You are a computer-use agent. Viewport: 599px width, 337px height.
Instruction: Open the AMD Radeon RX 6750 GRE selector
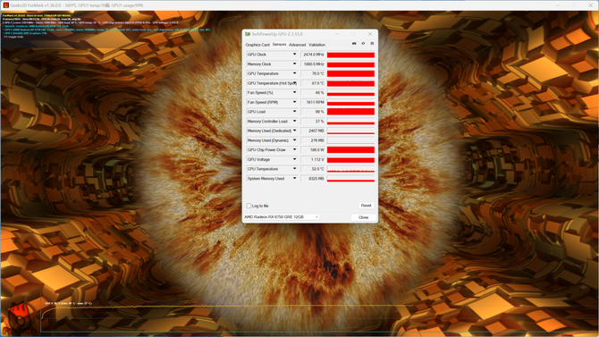282,217
